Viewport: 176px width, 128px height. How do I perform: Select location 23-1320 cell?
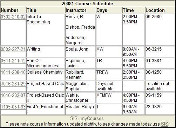point(160,109)
